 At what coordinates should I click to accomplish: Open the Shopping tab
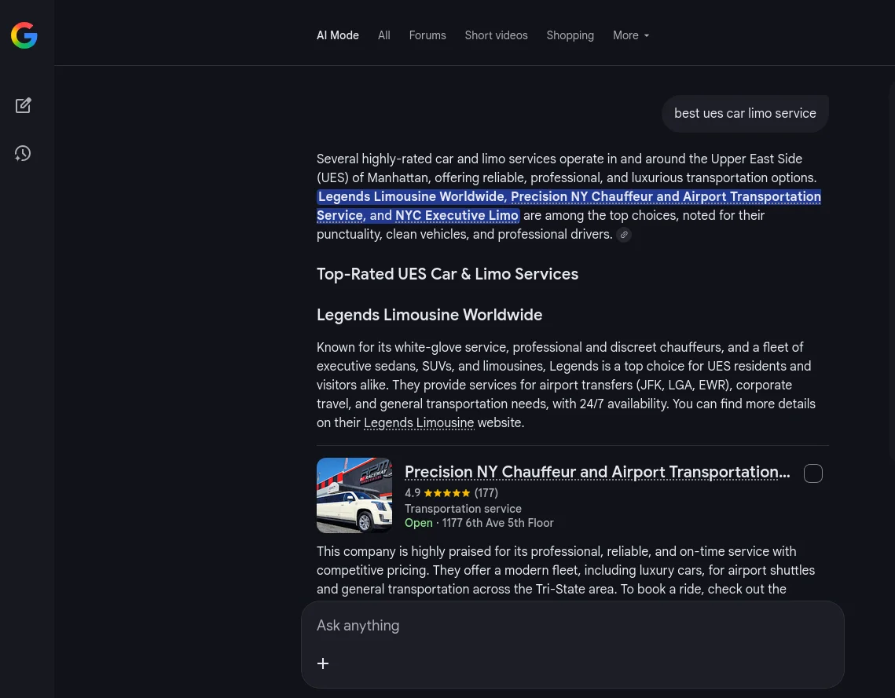(x=570, y=35)
